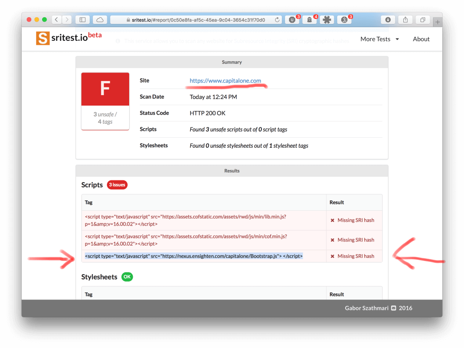Open a new tab with plus button

(x=438, y=22)
